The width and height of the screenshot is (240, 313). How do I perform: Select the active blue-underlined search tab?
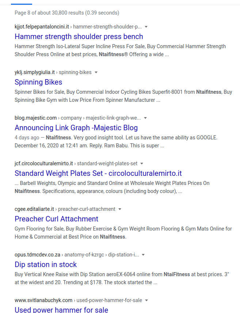(22, 4)
